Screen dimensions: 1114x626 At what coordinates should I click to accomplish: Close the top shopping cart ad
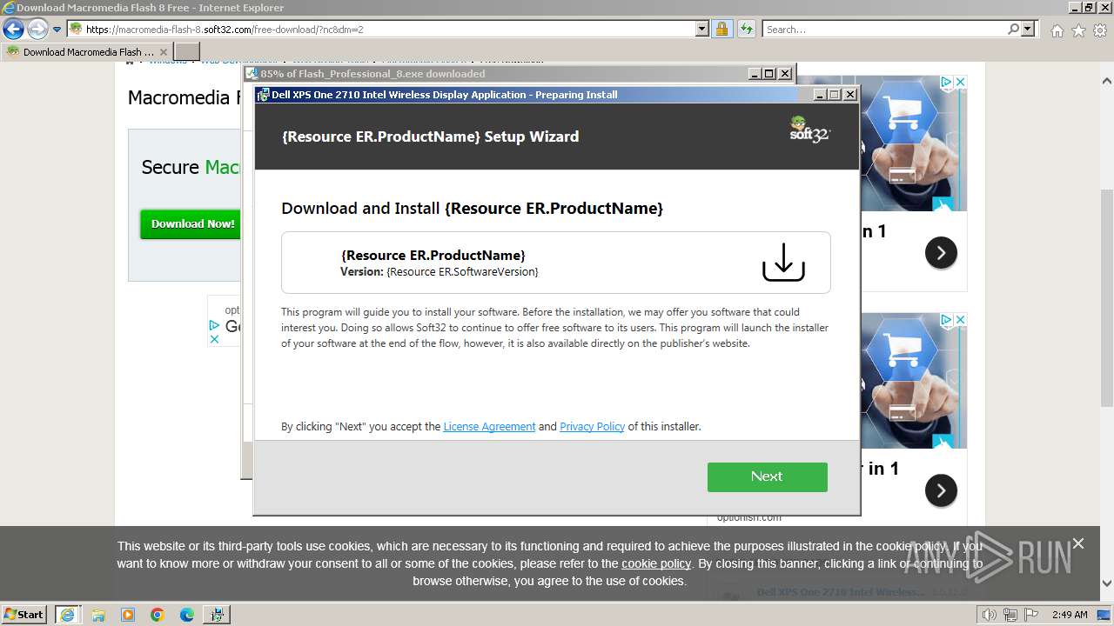[961, 82]
